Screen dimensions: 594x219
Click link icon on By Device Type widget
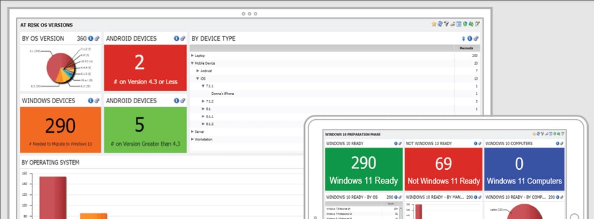coord(476,39)
